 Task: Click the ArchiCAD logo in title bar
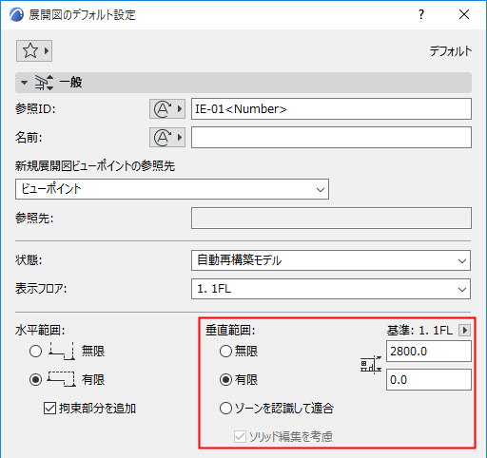point(16,15)
